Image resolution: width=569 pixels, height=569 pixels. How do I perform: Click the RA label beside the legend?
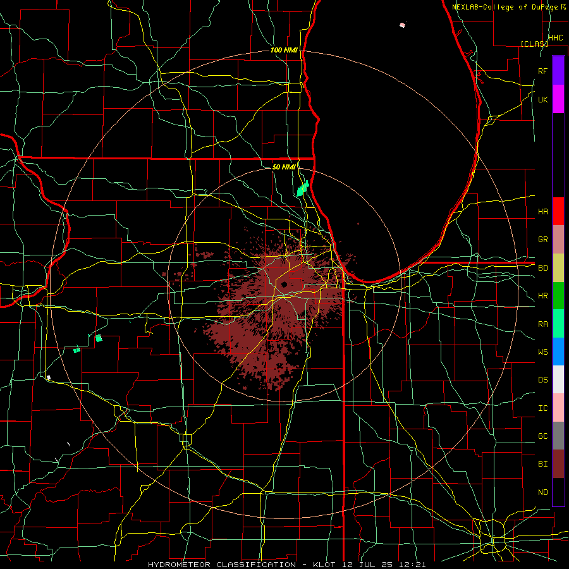pos(543,324)
